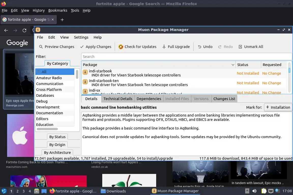Click show desktop taskbar icon
Screen dimensions: 293x195
click(44, 191)
